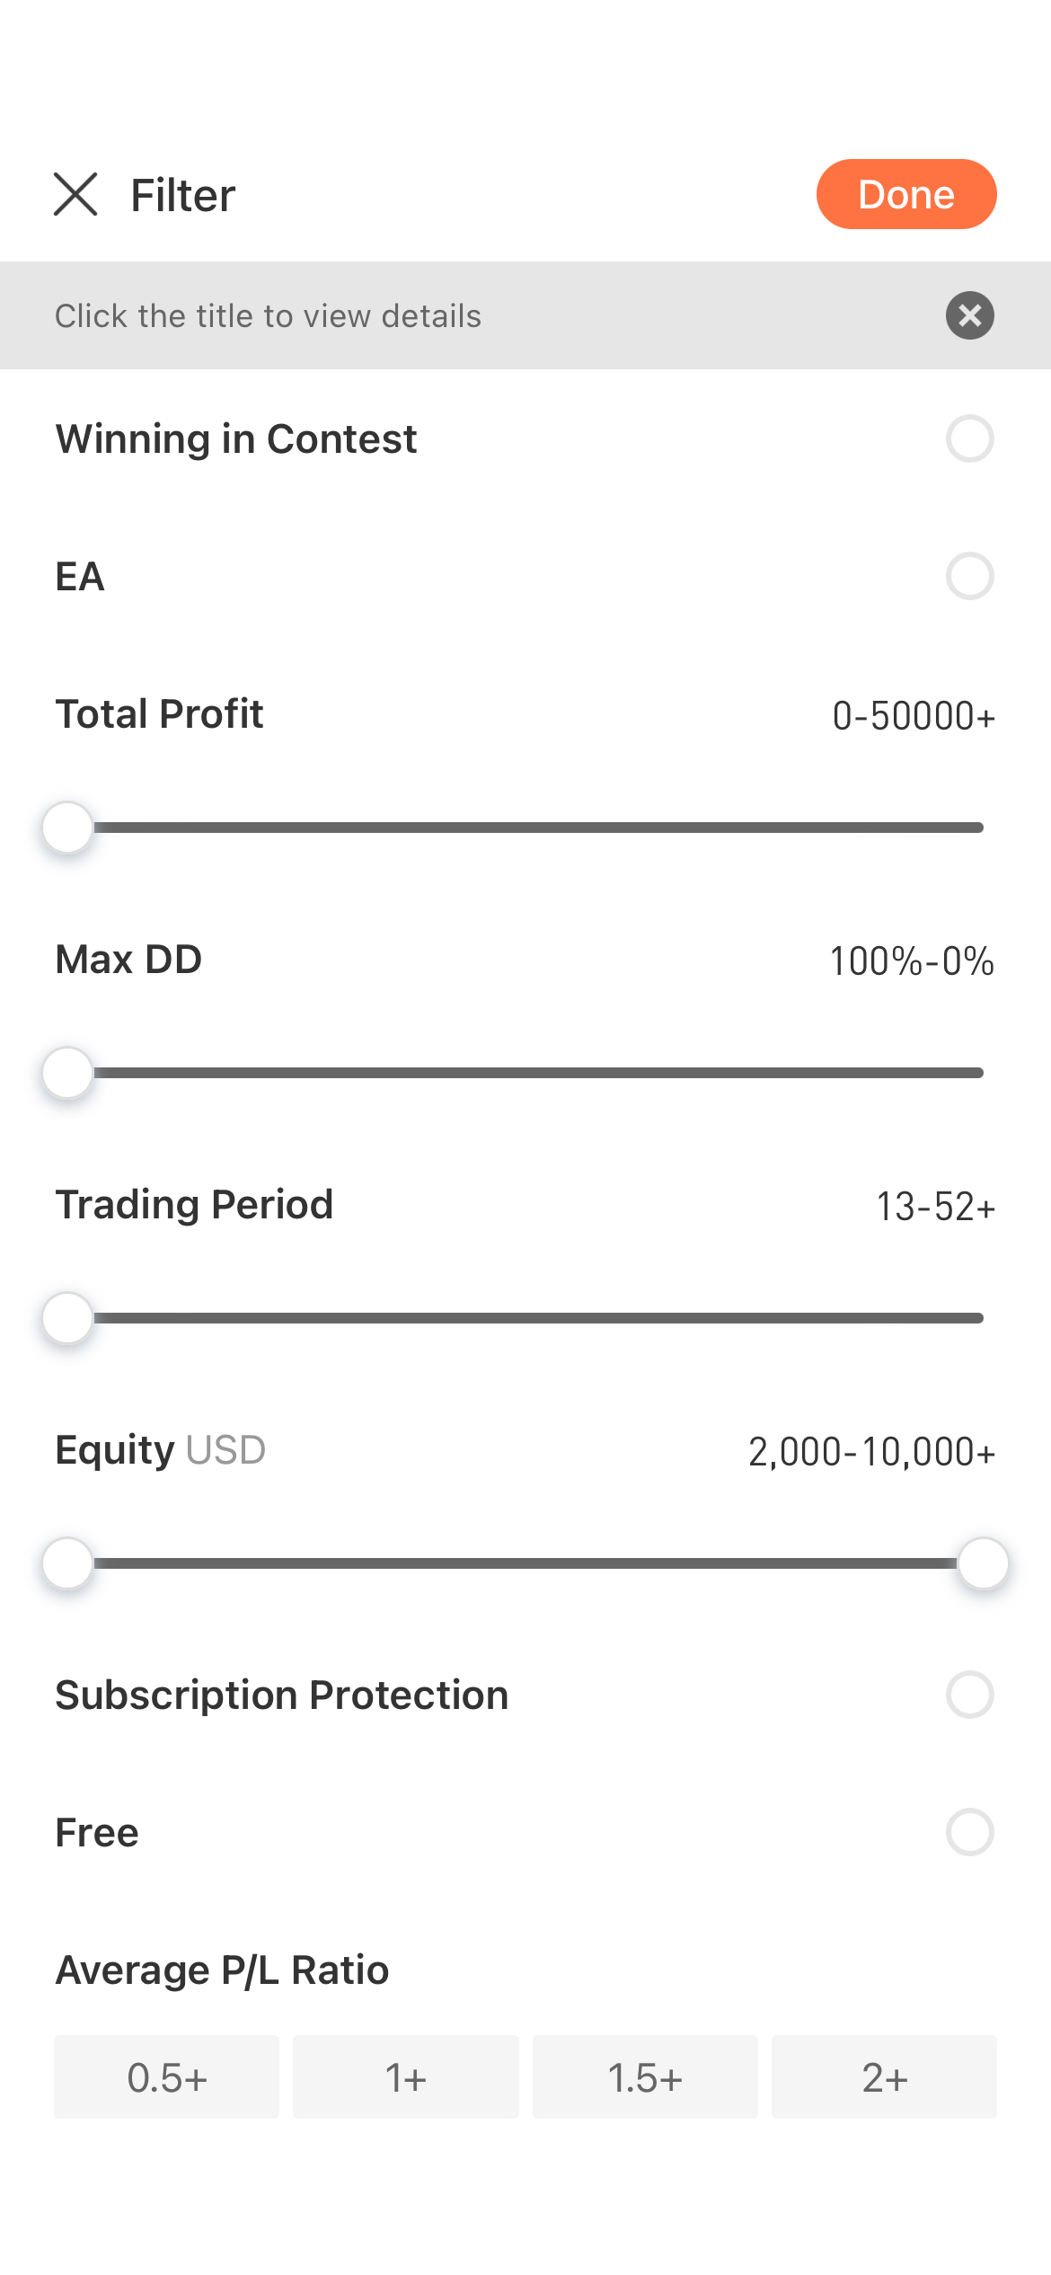
Task: Enable Subscription Protection filter
Action: click(x=969, y=1695)
